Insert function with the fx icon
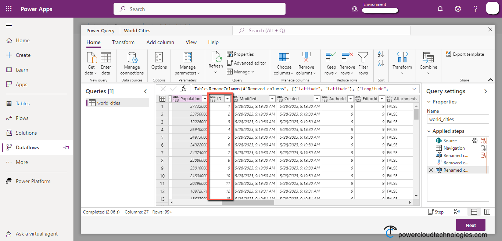This screenshot has height=241, width=502. click(184, 89)
